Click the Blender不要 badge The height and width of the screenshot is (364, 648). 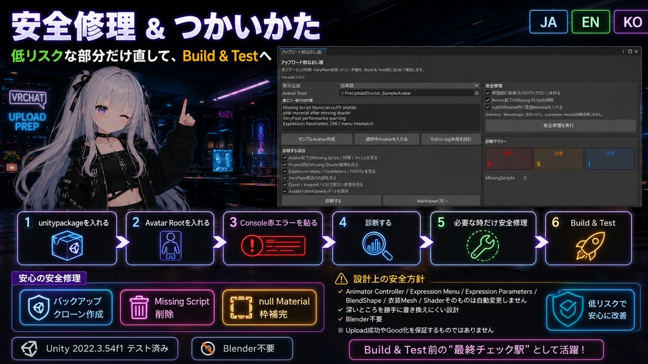click(x=242, y=349)
